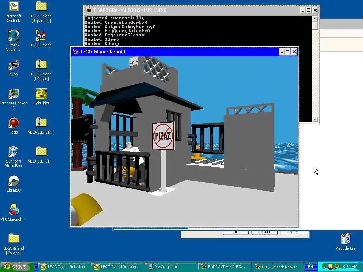Select the LEGO Island [Japanese] folder
Image resolution: width=363 pixels, height=272 pixels.
coord(41,11)
